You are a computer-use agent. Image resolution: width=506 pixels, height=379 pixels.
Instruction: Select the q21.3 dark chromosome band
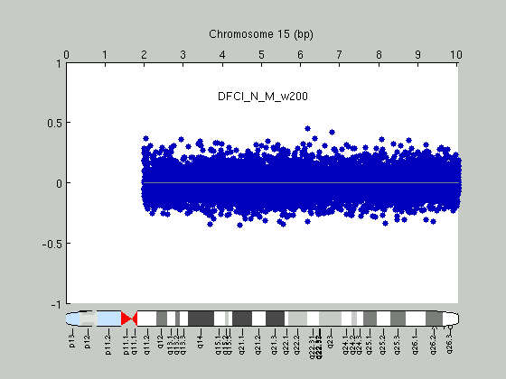275,319
